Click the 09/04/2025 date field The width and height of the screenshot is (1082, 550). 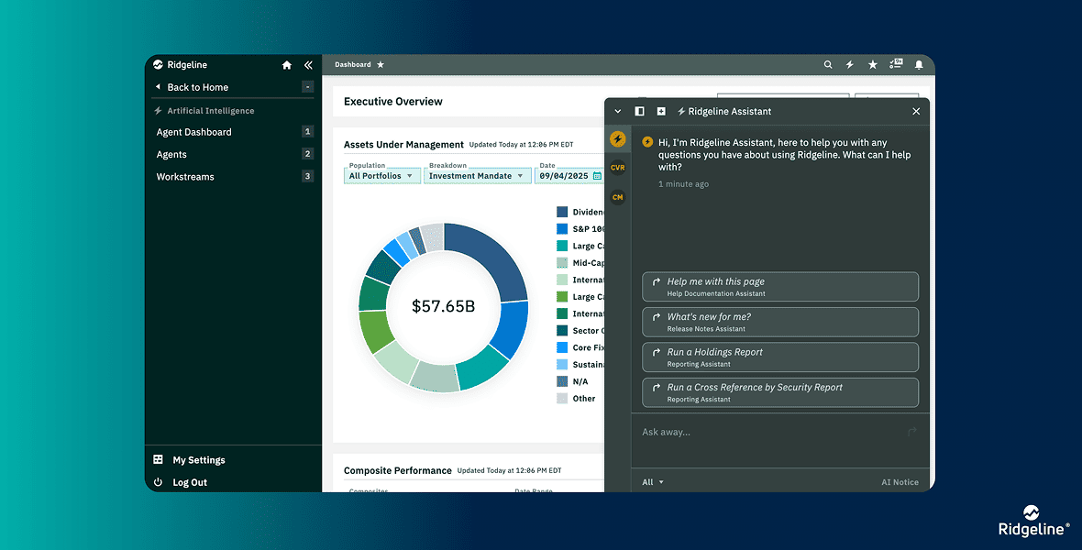click(x=570, y=176)
